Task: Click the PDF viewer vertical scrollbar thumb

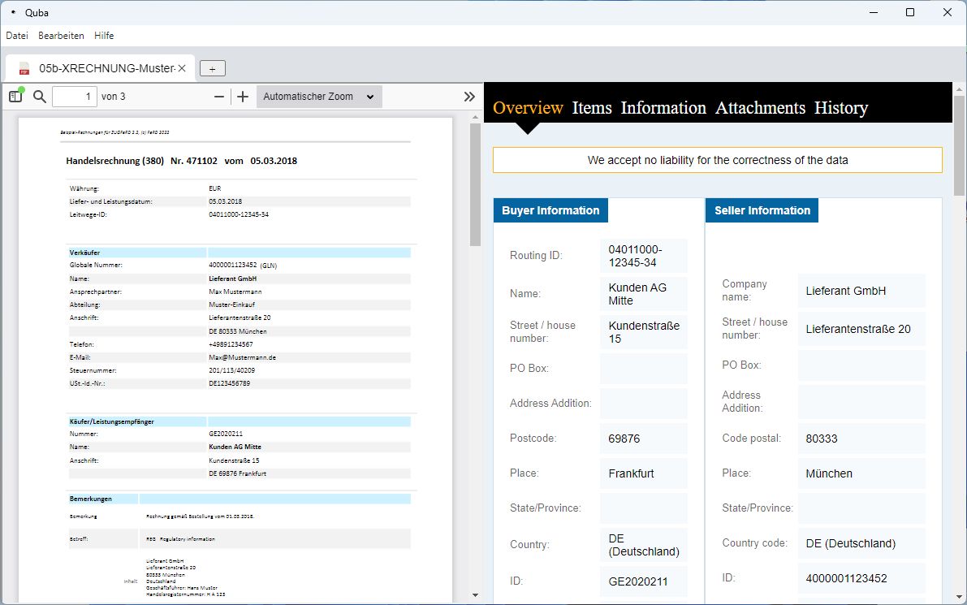Action: coord(475,185)
